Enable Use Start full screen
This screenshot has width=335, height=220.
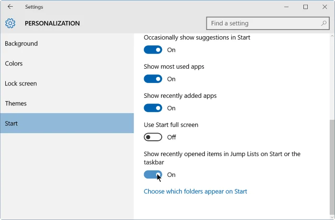pos(153,137)
